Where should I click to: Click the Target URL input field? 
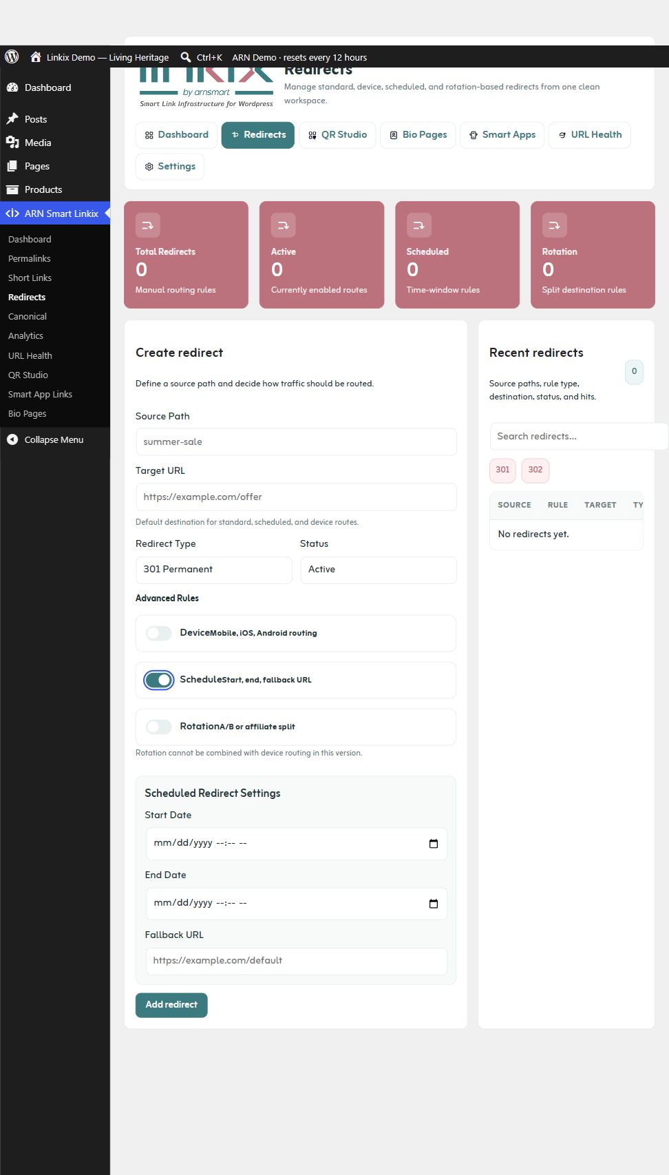[296, 497]
